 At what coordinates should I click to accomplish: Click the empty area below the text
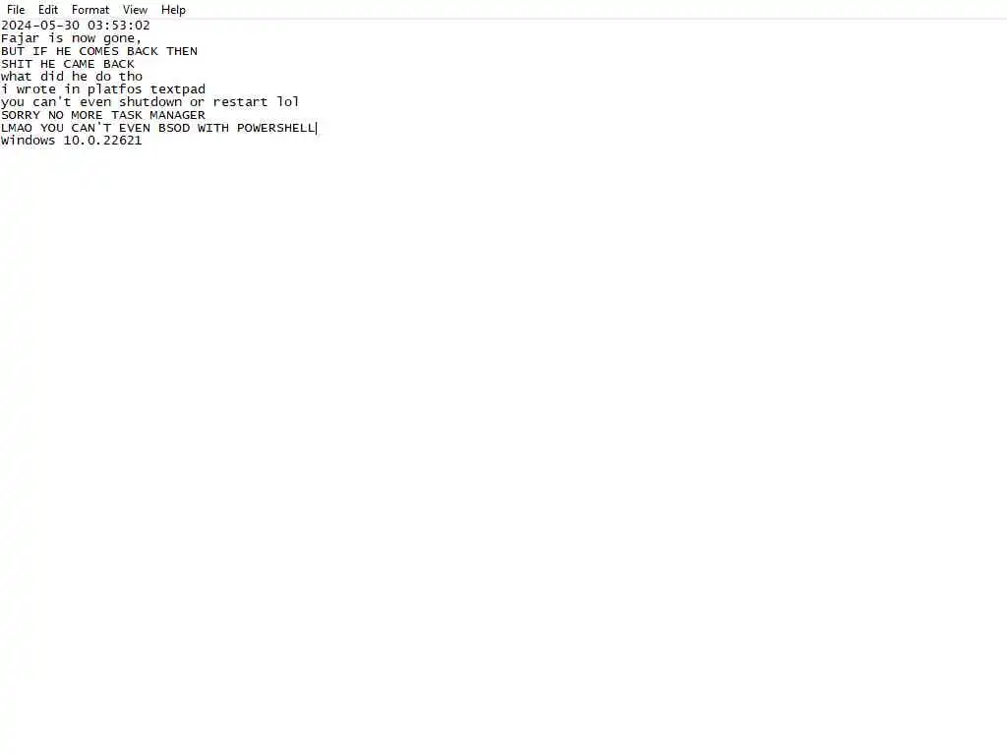pos(503,449)
